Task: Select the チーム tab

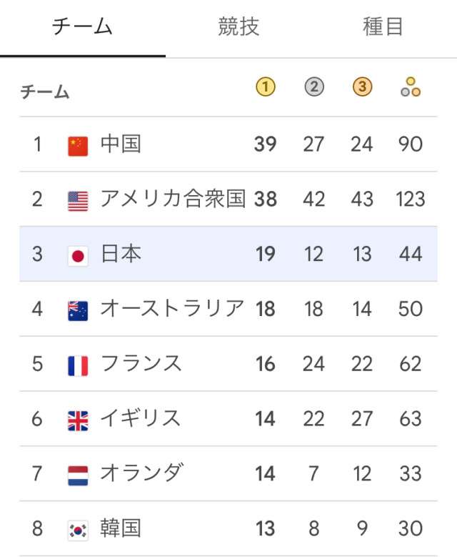Action: (82, 27)
